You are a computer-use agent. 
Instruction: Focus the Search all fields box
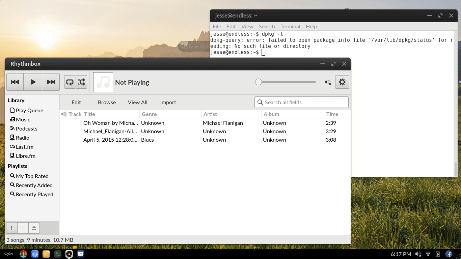(x=301, y=102)
